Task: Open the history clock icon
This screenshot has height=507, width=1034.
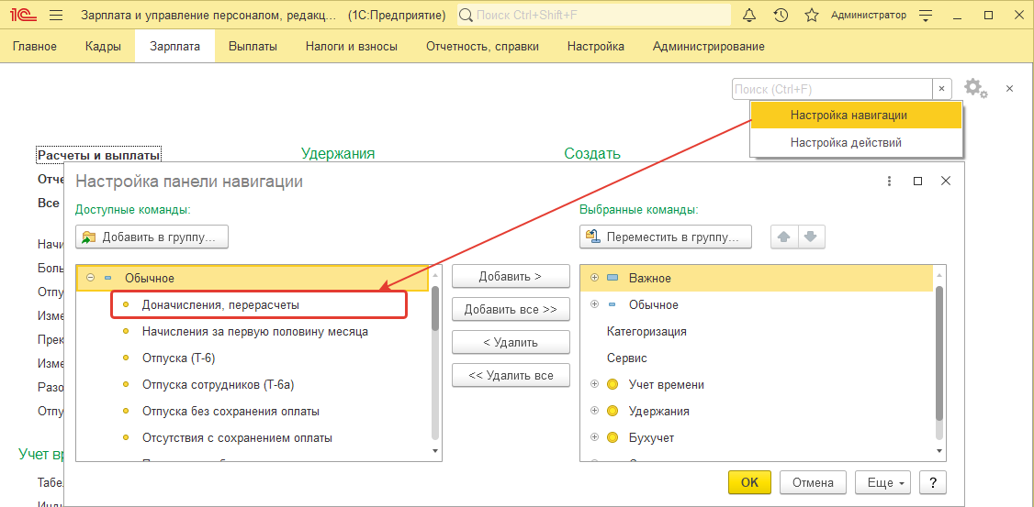Action: click(x=781, y=16)
